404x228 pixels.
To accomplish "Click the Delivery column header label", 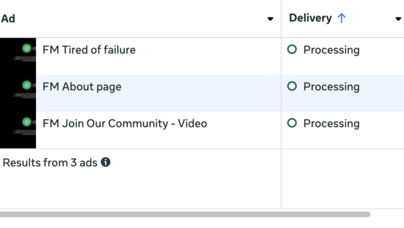I will click(x=310, y=18).
